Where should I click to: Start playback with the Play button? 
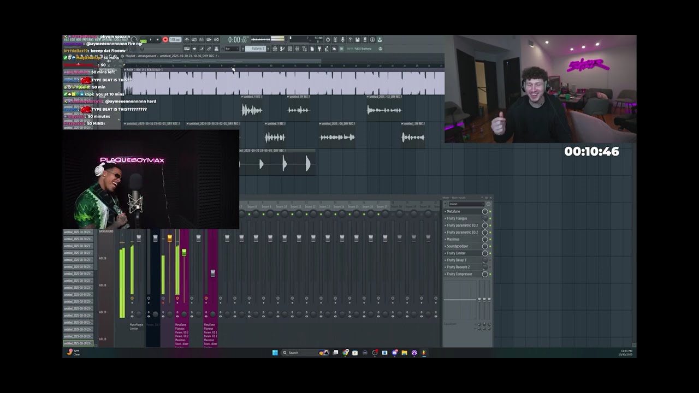151,39
